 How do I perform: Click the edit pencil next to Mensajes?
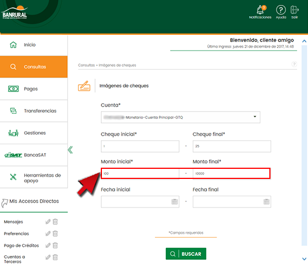(x=48, y=222)
